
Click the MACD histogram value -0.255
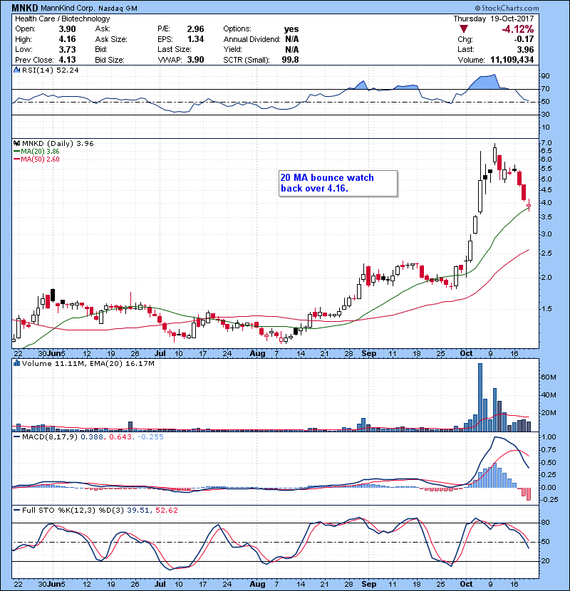click(x=150, y=436)
